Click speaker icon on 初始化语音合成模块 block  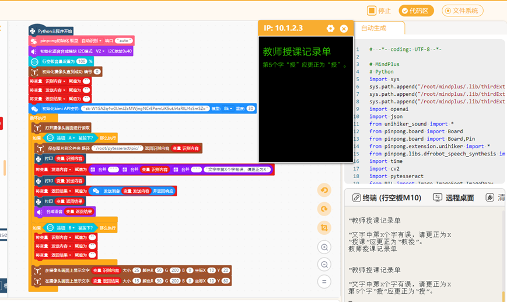[x=33, y=51]
